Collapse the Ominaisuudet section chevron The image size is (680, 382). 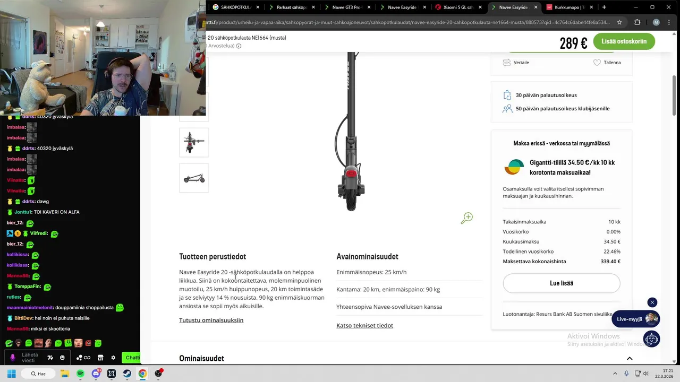[630, 359]
